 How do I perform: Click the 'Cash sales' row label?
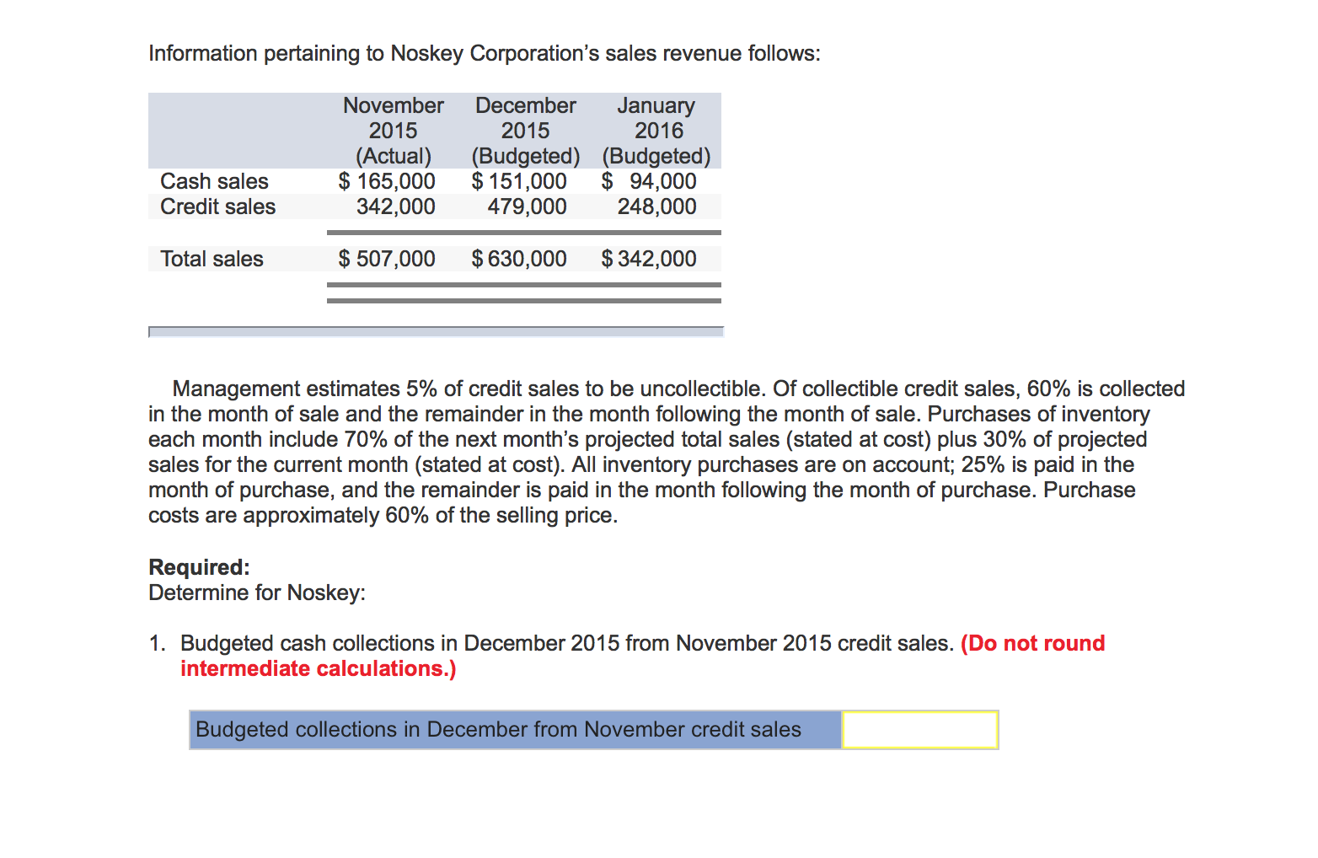214,181
